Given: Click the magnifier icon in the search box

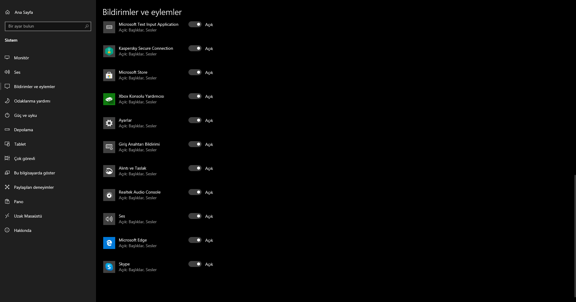Looking at the screenshot, I should pyautogui.click(x=87, y=26).
